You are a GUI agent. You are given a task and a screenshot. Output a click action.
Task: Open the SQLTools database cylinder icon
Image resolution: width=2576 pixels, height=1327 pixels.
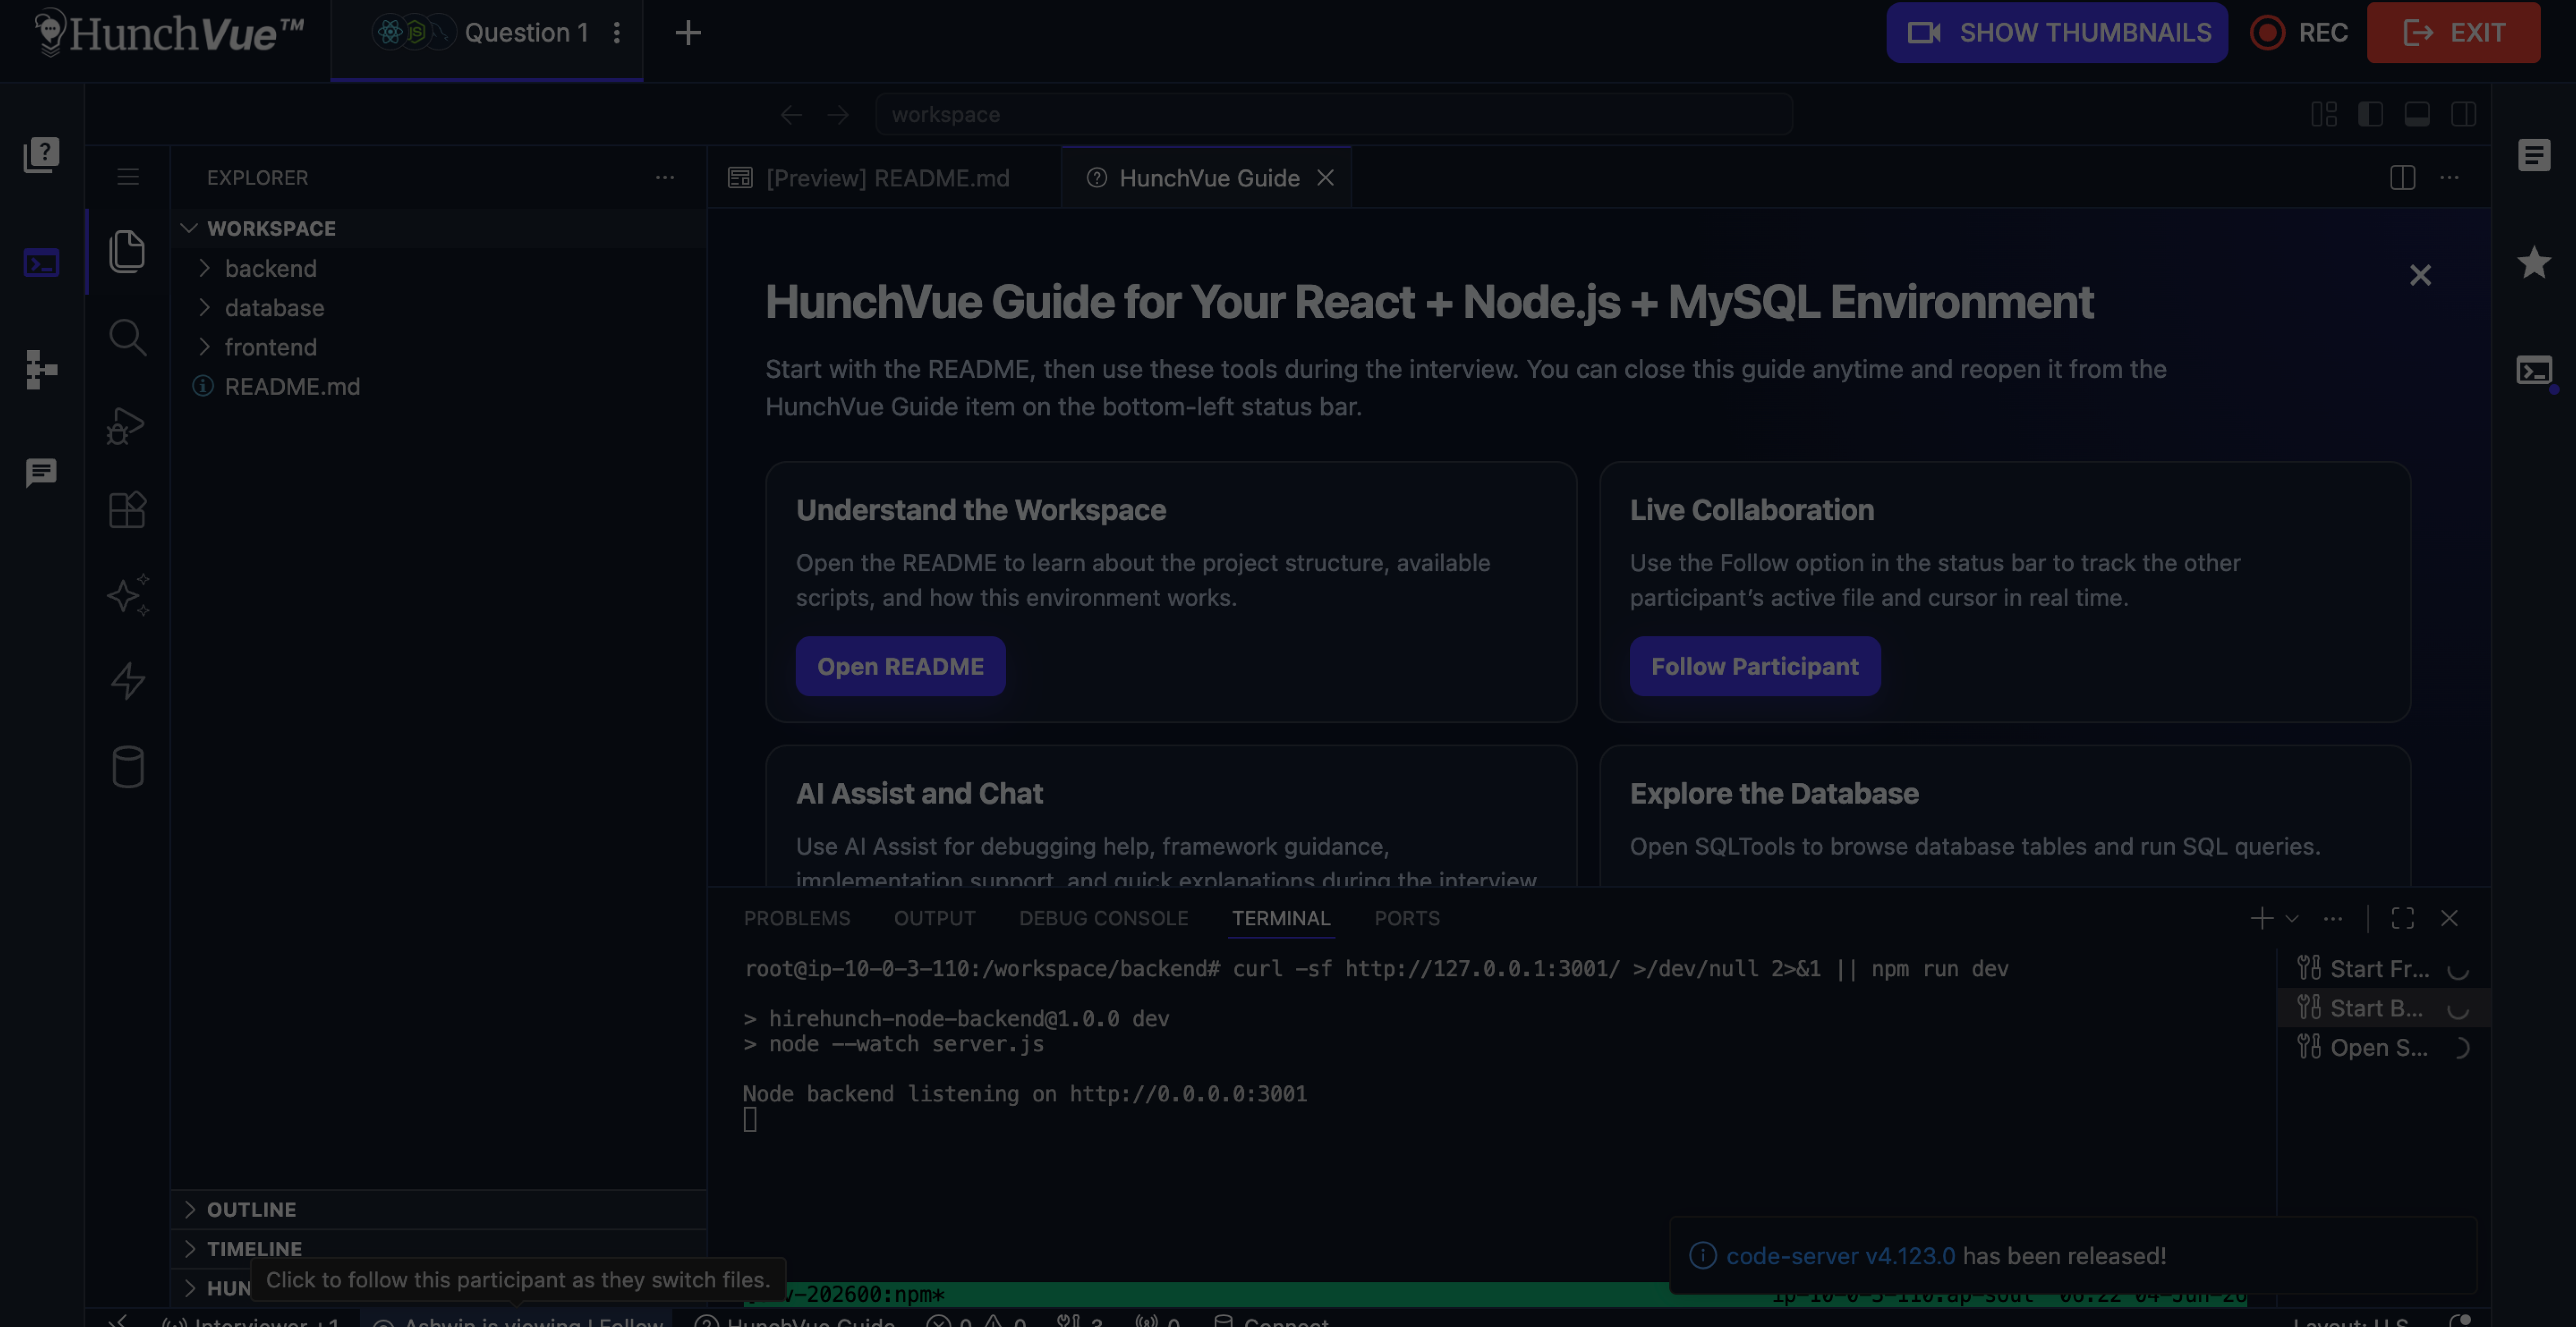127,767
